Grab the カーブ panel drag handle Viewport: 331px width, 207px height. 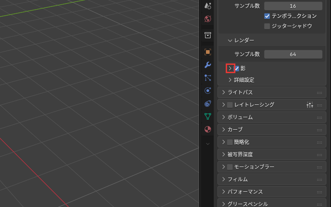point(320,130)
